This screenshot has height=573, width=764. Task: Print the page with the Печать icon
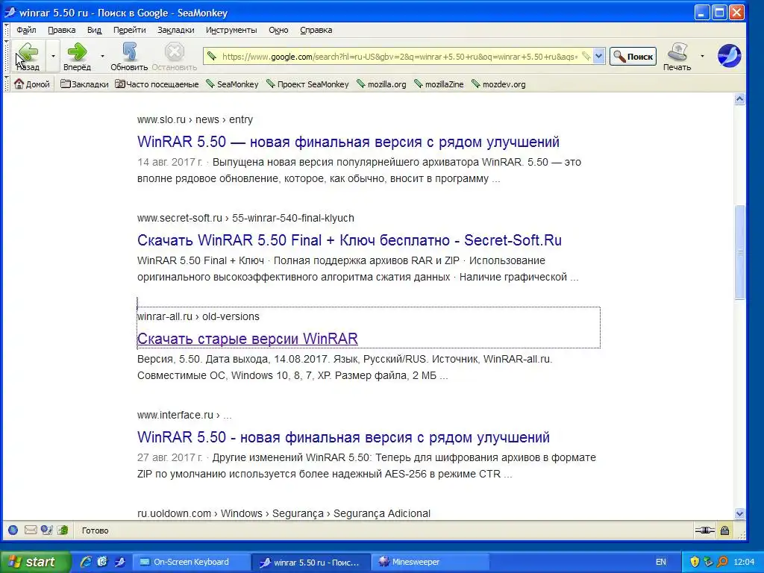click(x=677, y=56)
